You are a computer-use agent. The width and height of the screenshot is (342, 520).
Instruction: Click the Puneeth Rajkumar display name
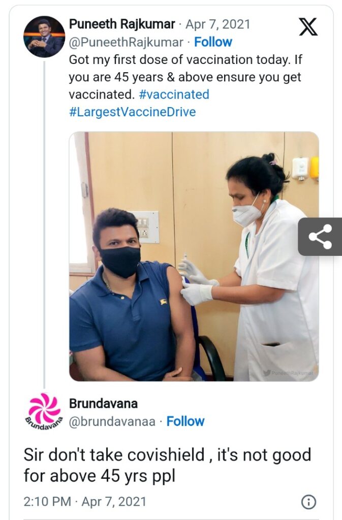pos(122,24)
